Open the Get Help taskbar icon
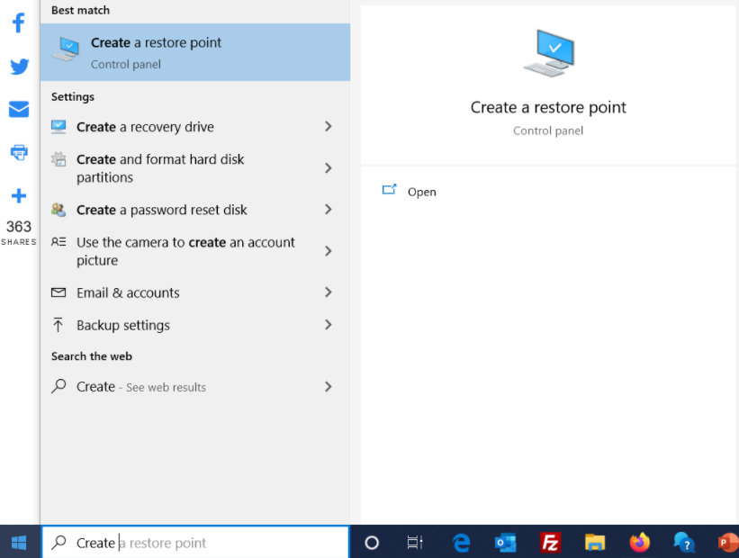 pos(683,542)
